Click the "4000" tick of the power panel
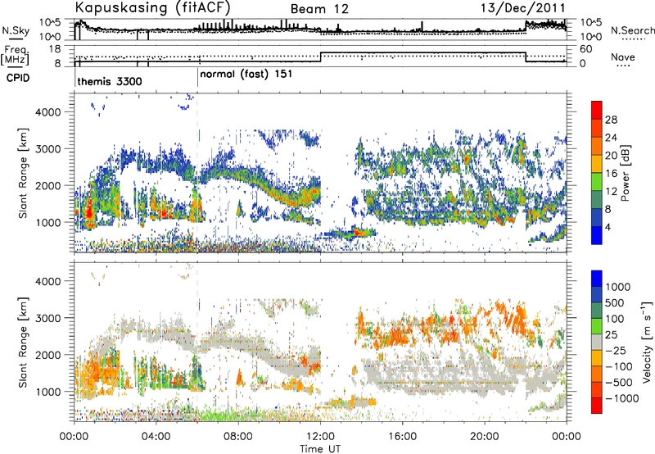The width and height of the screenshot is (655, 454). (47, 112)
